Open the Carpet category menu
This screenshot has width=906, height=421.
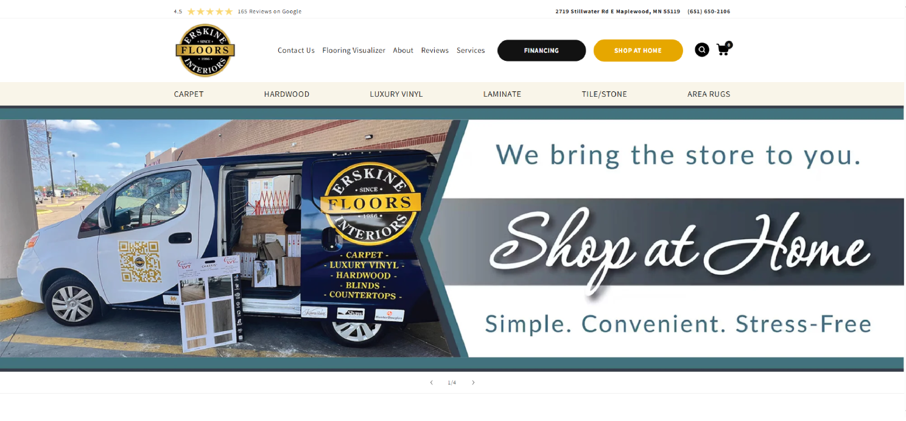coord(189,94)
